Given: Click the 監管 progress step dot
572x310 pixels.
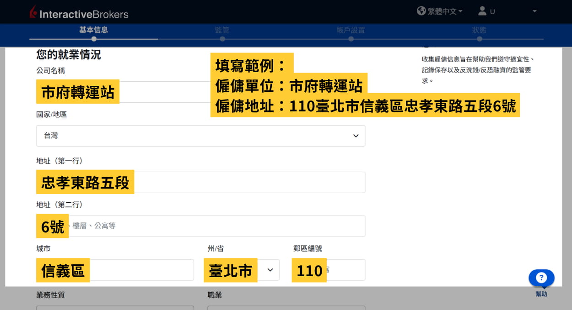Looking at the screenshot, I should [222, 39].
